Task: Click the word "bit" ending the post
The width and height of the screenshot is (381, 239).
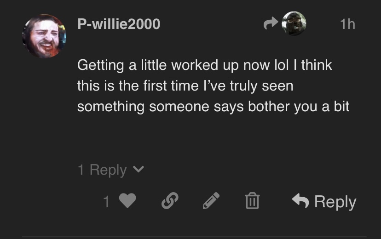Action: click(341, 106)
